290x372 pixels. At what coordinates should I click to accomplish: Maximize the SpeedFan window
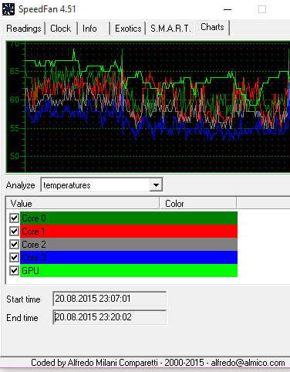point(262,9)
